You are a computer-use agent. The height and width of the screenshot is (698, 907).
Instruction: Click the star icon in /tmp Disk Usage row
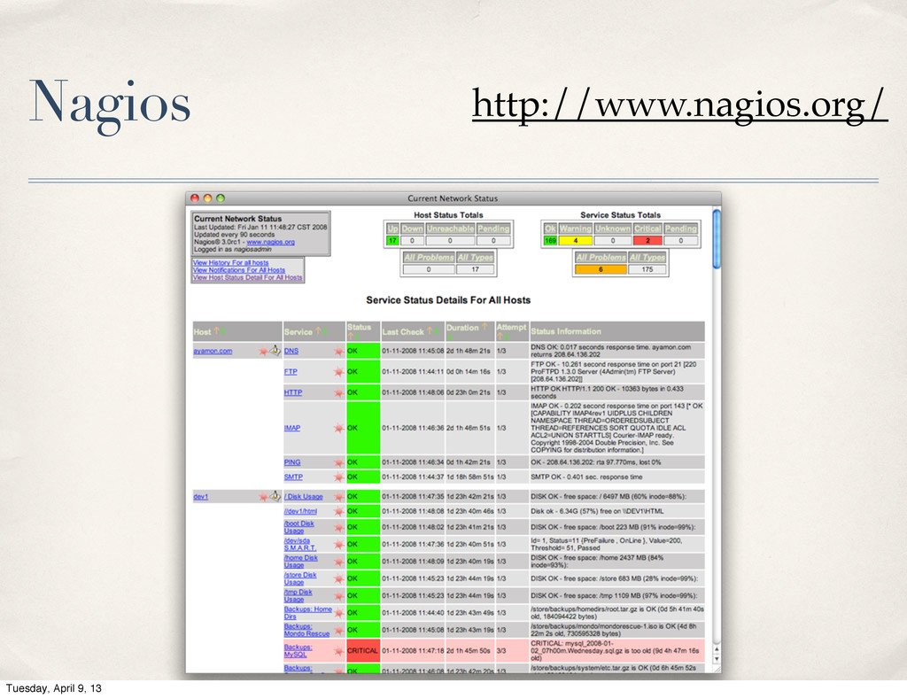pos(339,595)
